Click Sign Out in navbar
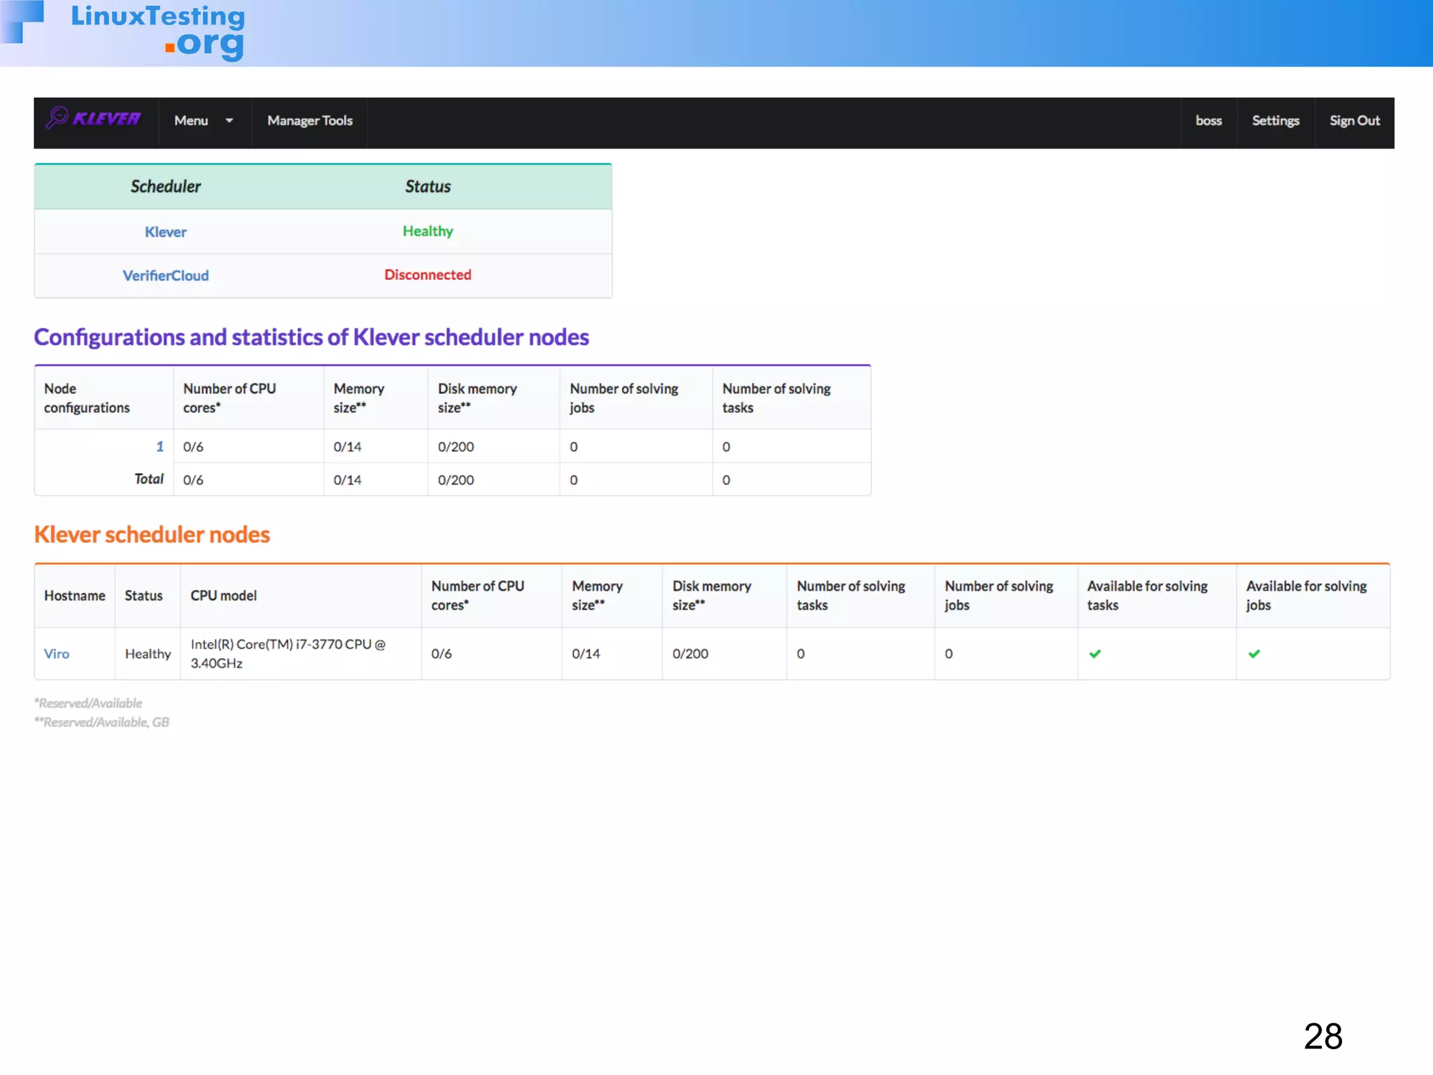The height and width of the screenshot is (1075, 1433). click(1354, 120)
